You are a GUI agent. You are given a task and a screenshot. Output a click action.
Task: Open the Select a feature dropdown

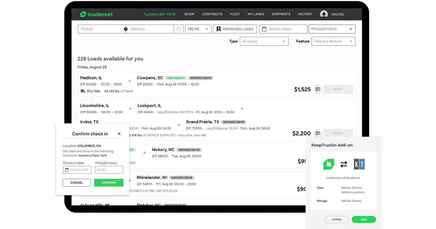(x=334, y=41)
